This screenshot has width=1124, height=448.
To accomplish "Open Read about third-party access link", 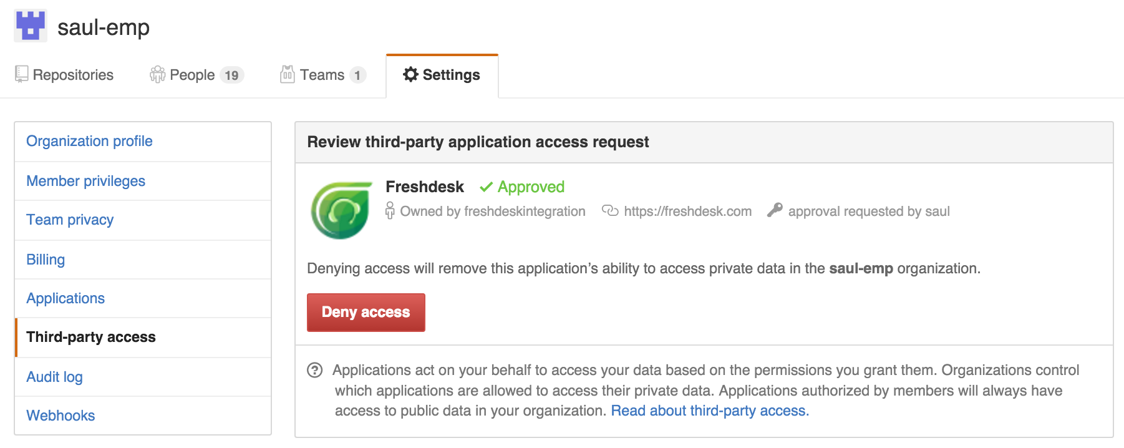I will [710, 411].
